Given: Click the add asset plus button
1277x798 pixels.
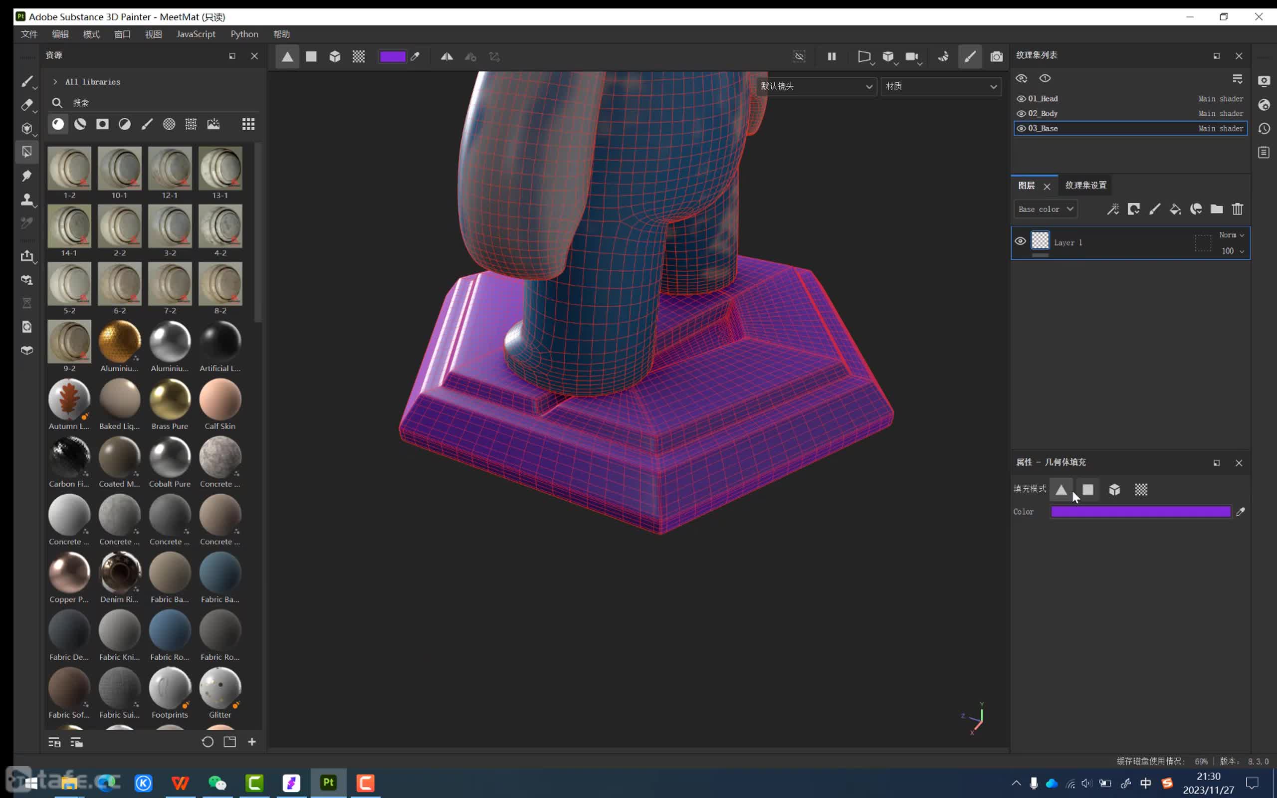Looking at the screenshot, I should point(252,742).
